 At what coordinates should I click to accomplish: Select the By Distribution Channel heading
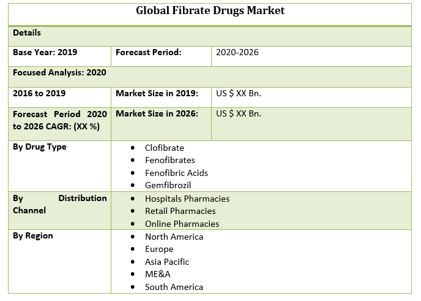pos(59,204)
